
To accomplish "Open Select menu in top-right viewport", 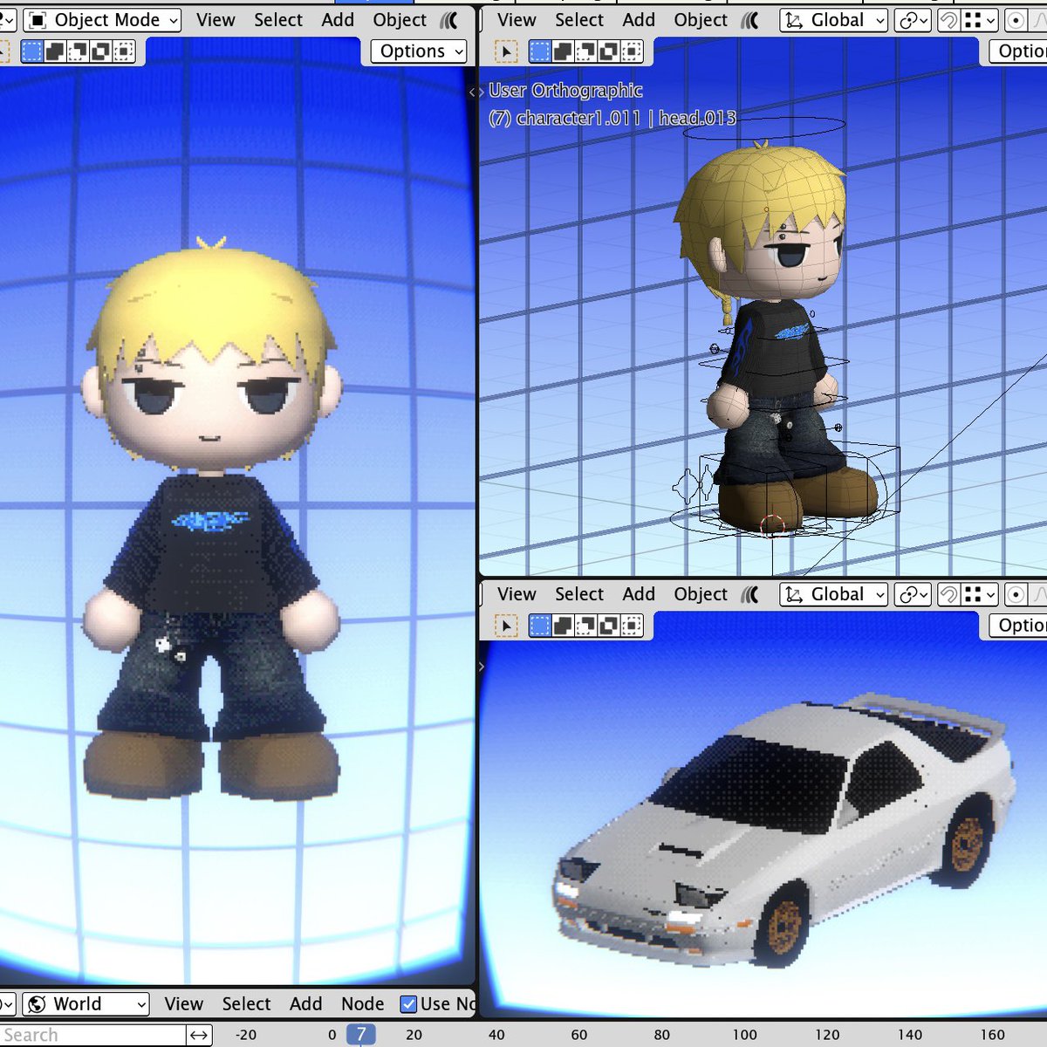I will point(579,20).
